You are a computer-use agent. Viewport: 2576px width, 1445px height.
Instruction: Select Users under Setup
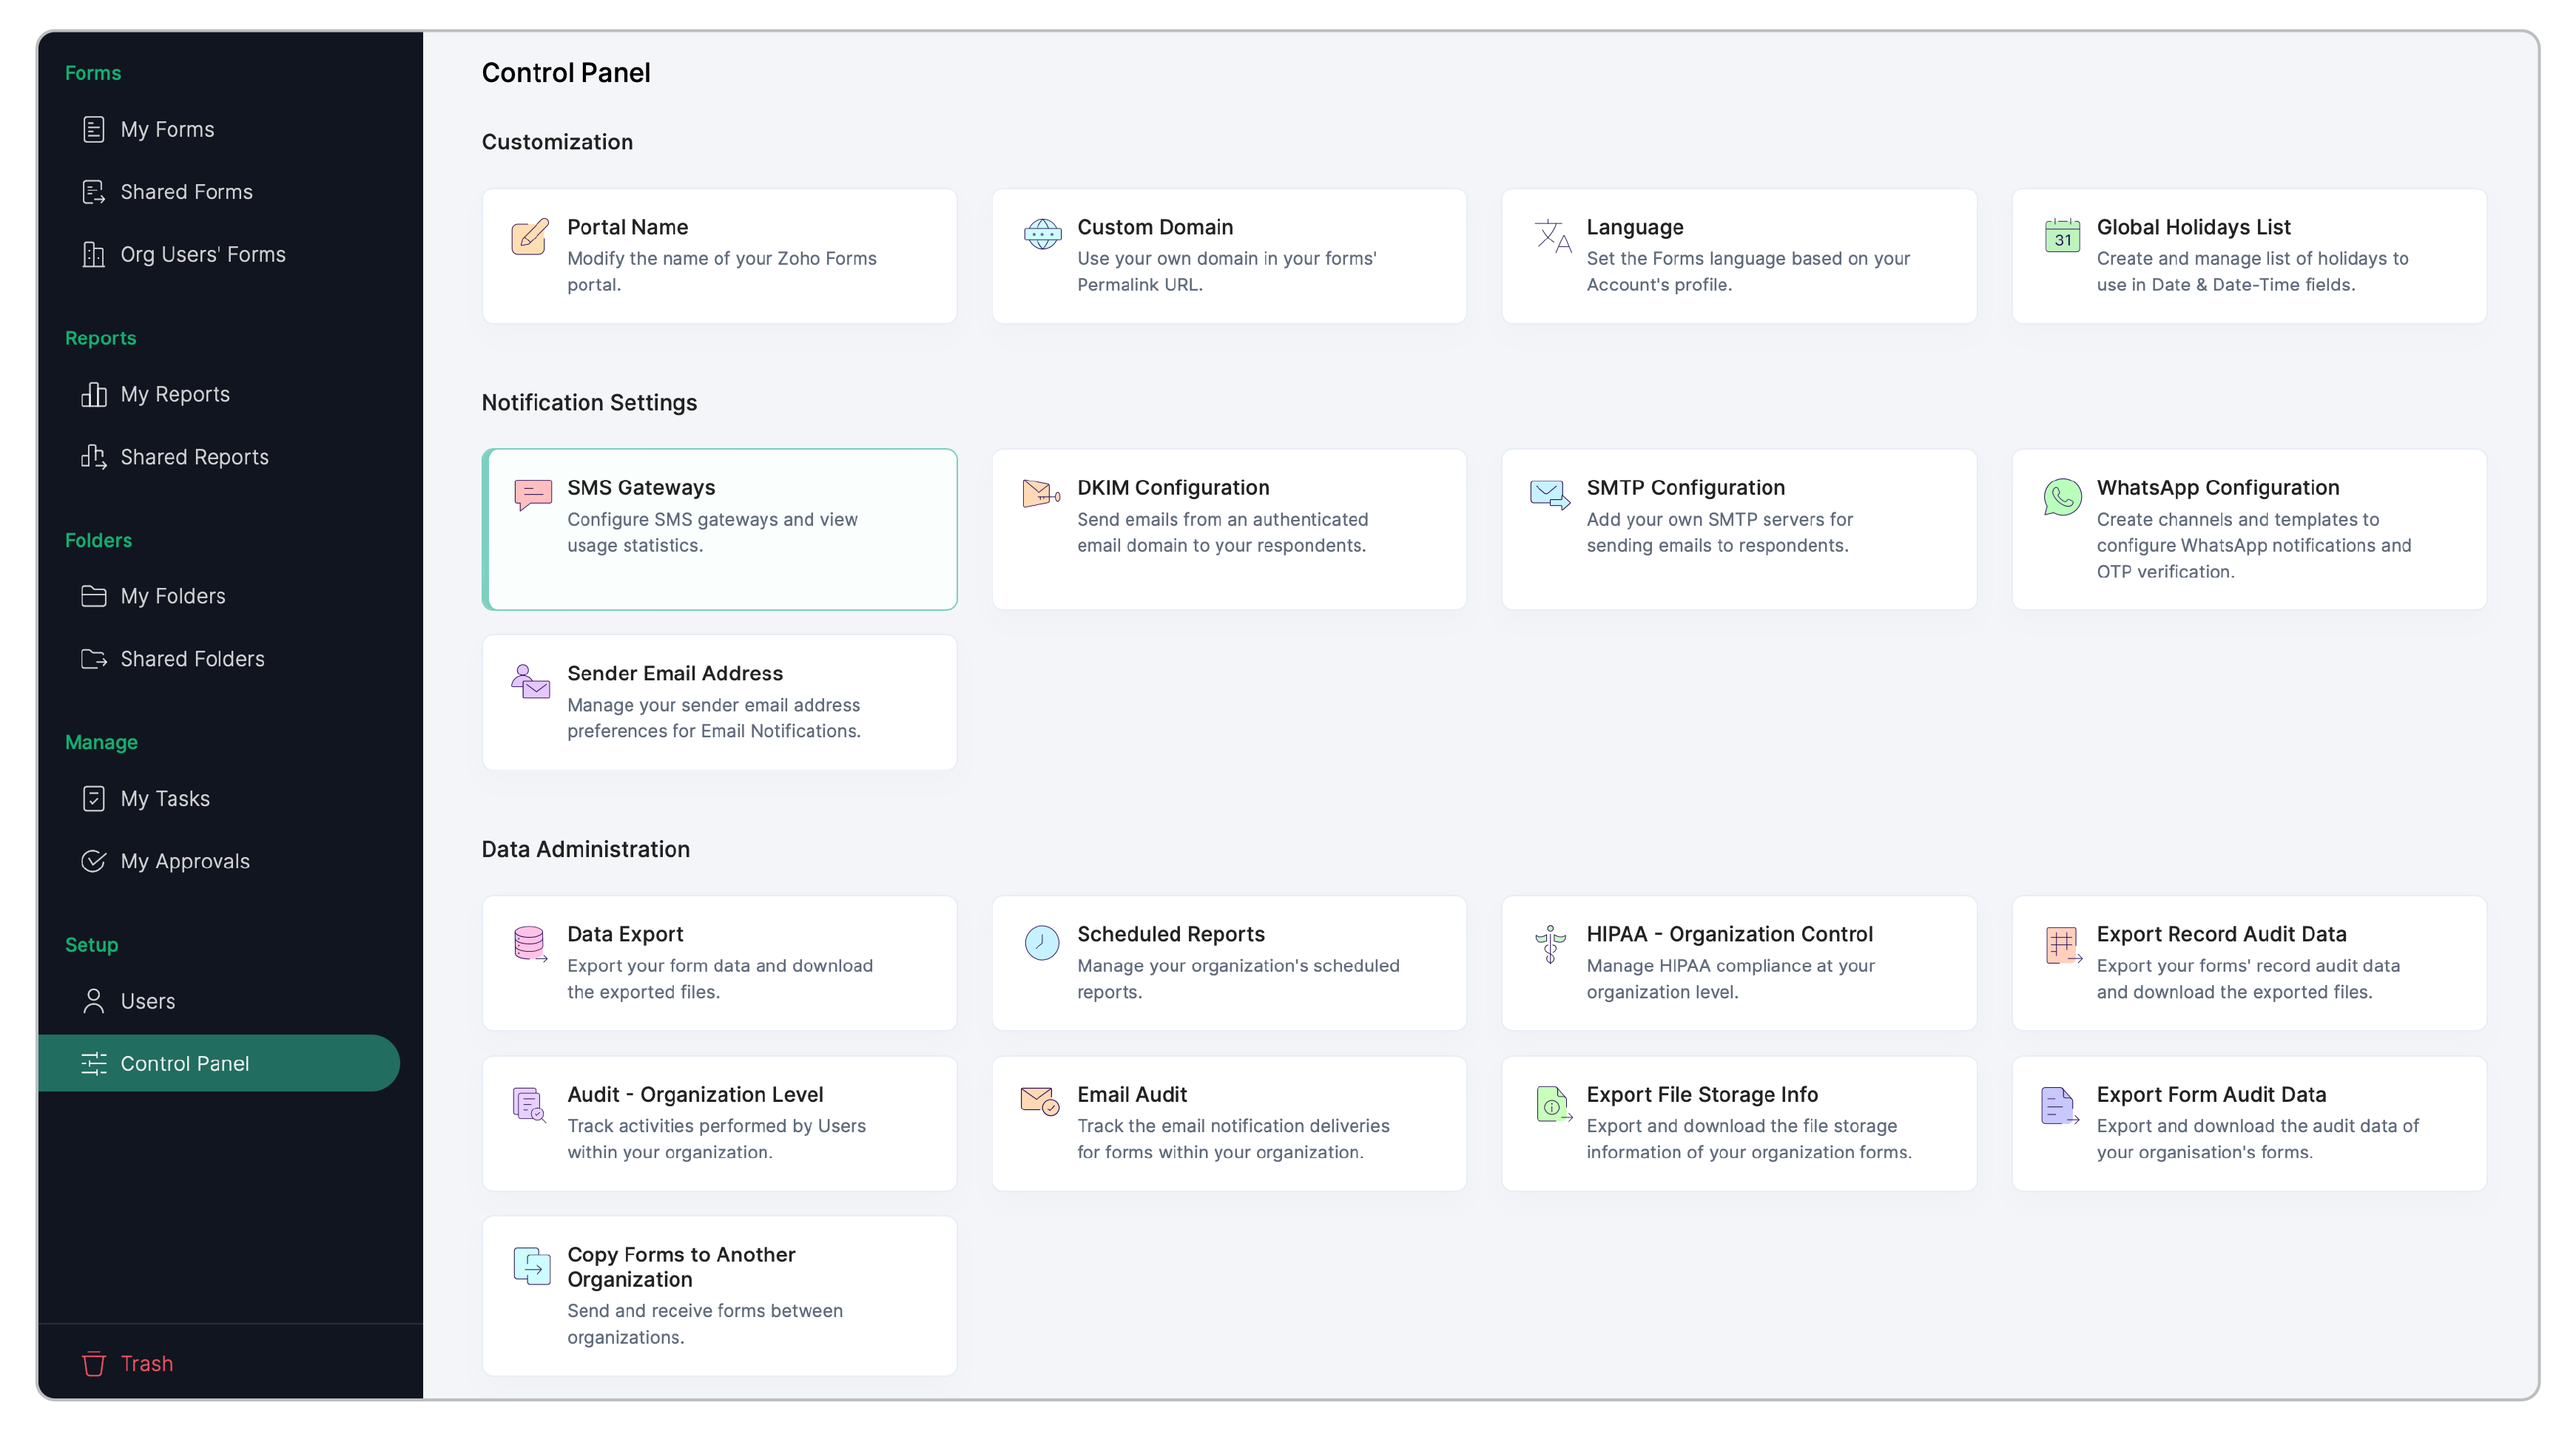[x=147, y=1001]
